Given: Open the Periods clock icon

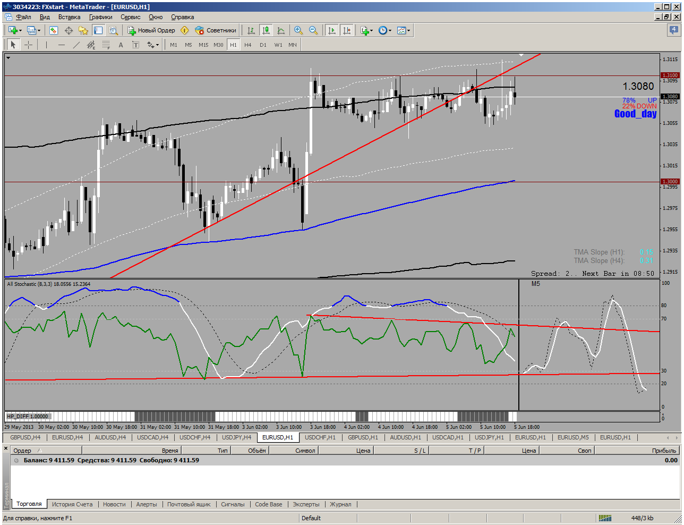Looking at the screenshot, I should (383, 30).
